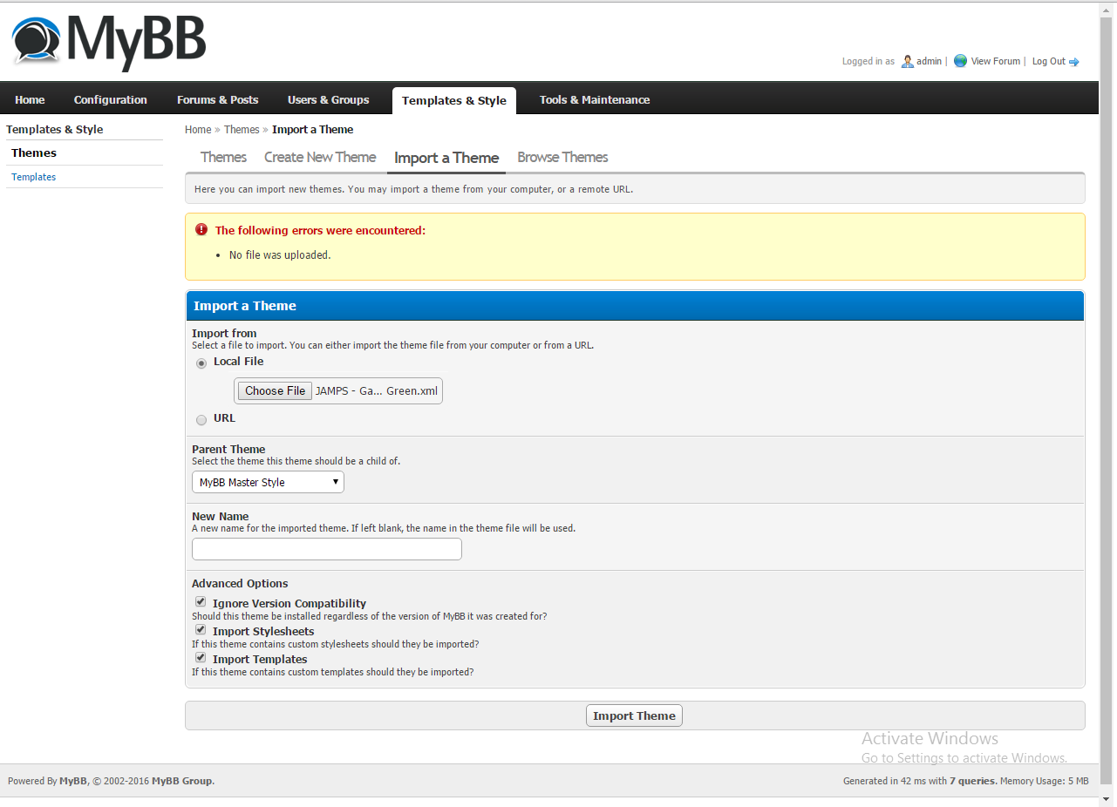Click the admin profile link

(x=929, y=62)
